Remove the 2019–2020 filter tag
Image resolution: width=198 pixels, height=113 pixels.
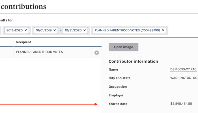point(26,30)
